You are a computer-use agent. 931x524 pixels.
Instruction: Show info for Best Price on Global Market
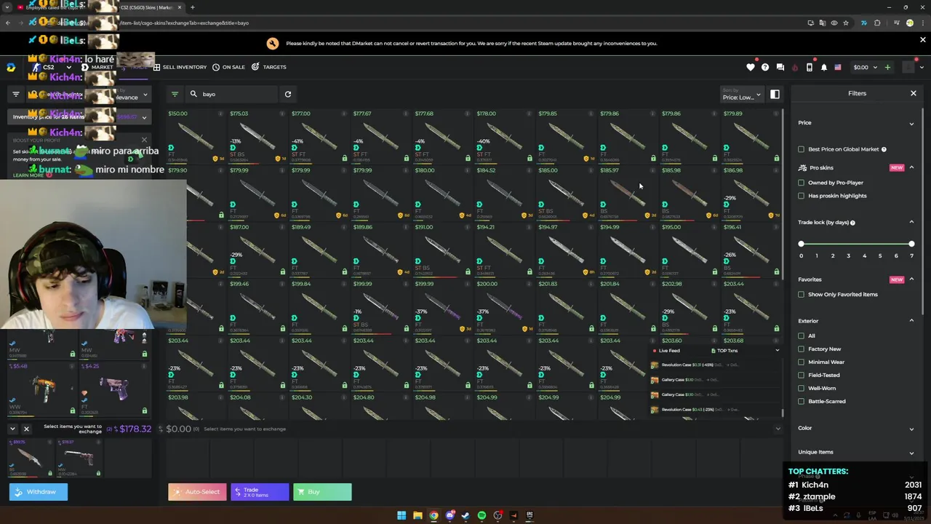(x=884, y=149)
